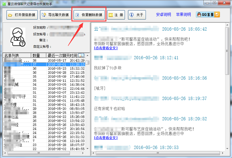Select row dated 2016-05-20 08:50:05

[44, 109]
